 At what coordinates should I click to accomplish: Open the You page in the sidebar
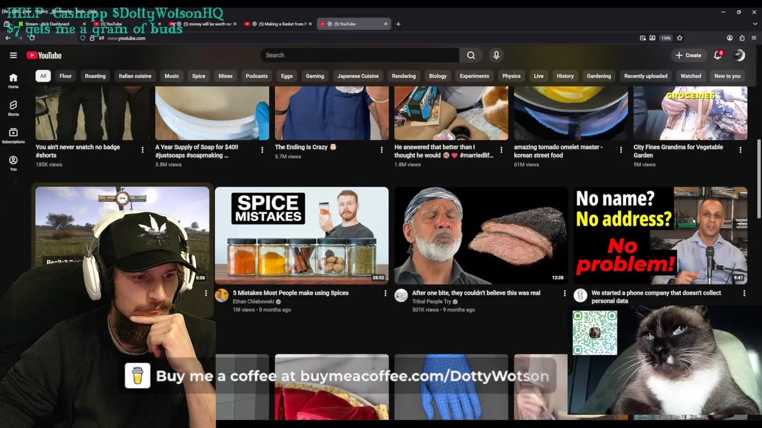pos(13,163)
